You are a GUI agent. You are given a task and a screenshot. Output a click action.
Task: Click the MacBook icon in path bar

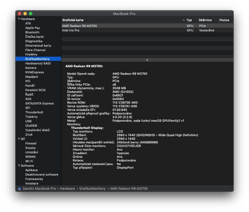pyautogui.click(x=19, y=189)
